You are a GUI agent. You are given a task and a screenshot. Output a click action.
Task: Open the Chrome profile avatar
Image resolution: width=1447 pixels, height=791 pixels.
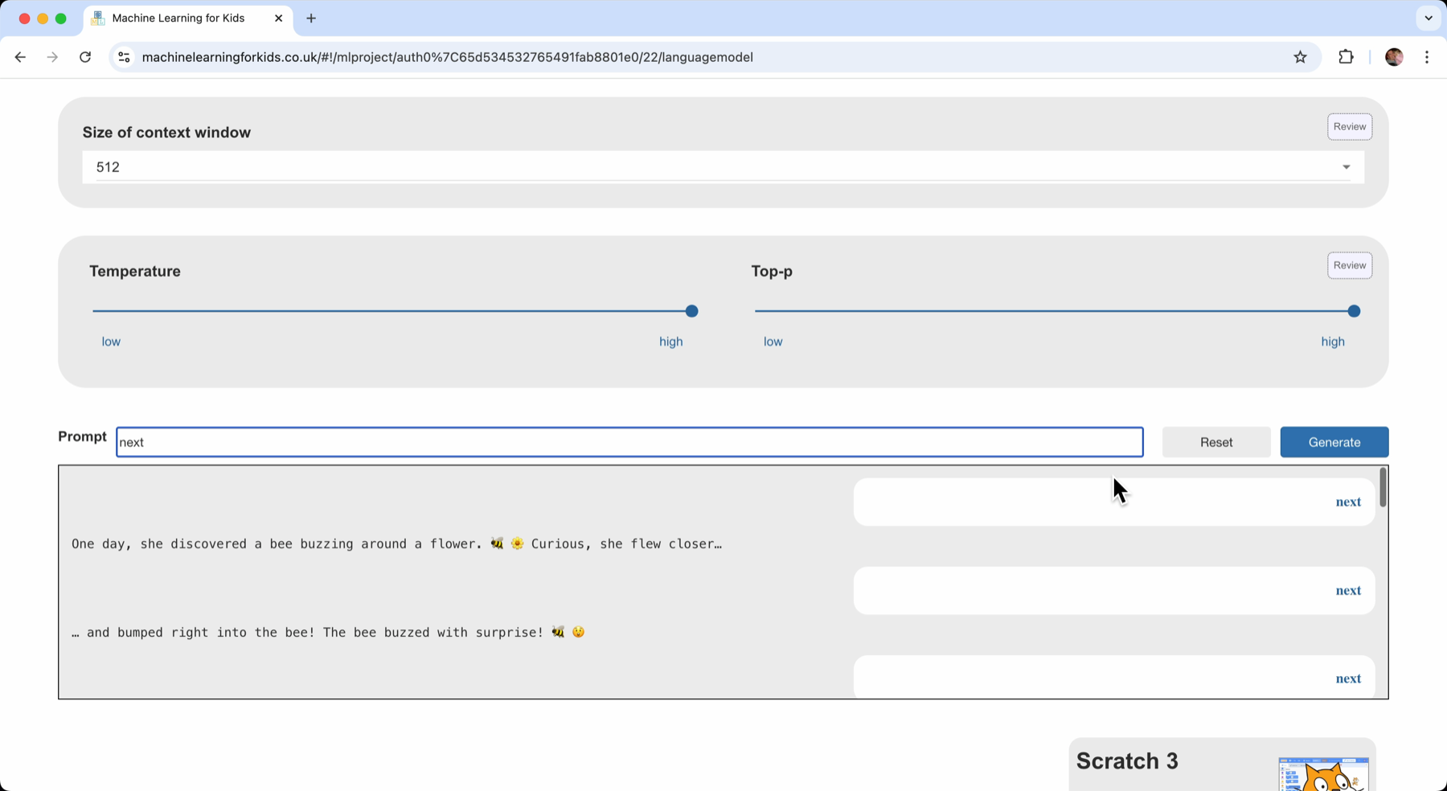tap(1394, 57)
